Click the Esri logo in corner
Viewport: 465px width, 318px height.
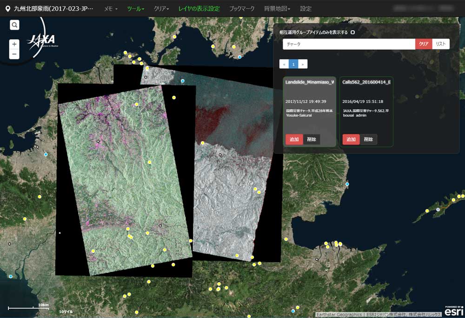453,311
